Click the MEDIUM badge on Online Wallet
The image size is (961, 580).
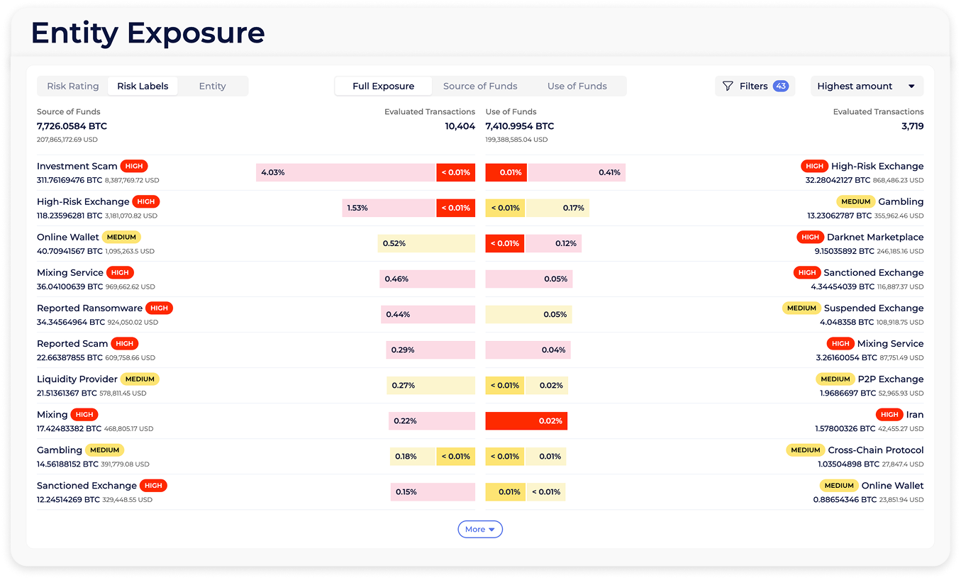[x=121, y=237]
